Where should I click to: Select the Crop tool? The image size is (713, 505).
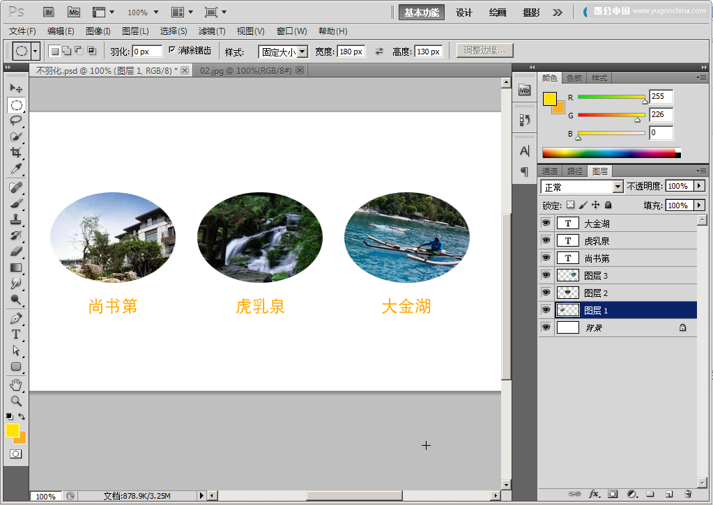pos(16,153)
